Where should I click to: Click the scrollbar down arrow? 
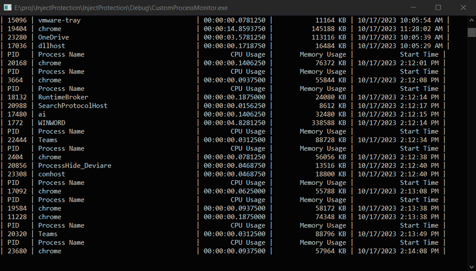pos(471,267)
